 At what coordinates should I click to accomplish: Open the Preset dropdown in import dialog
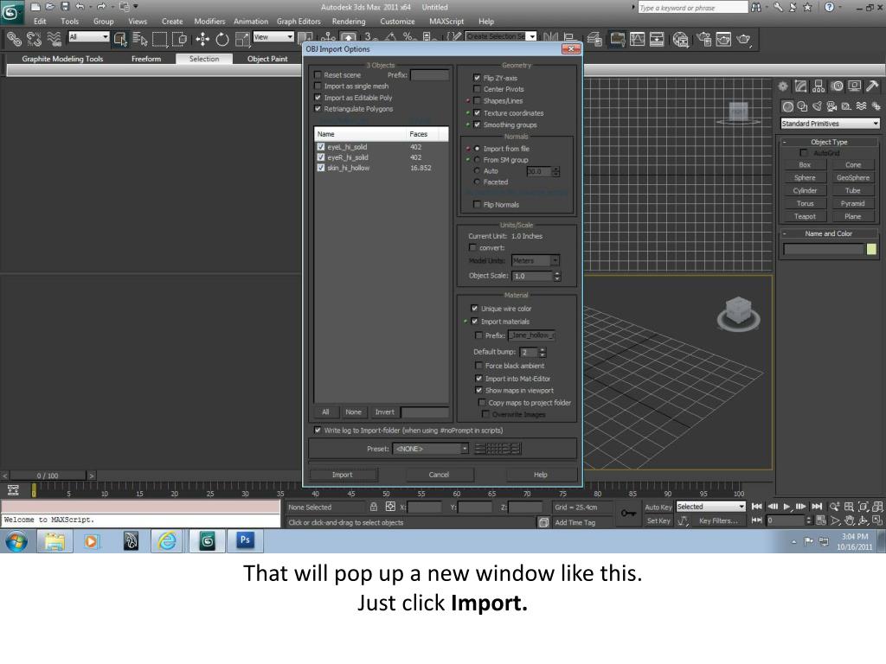(x=431, y=449)
